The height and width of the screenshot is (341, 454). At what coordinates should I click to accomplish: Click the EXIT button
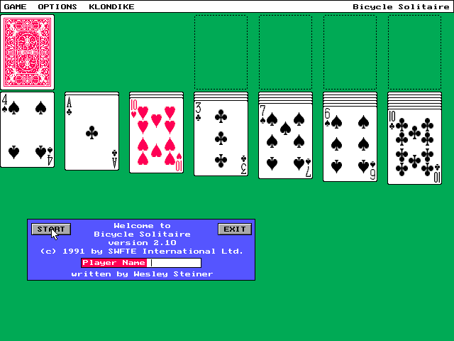tap(235, 229)
